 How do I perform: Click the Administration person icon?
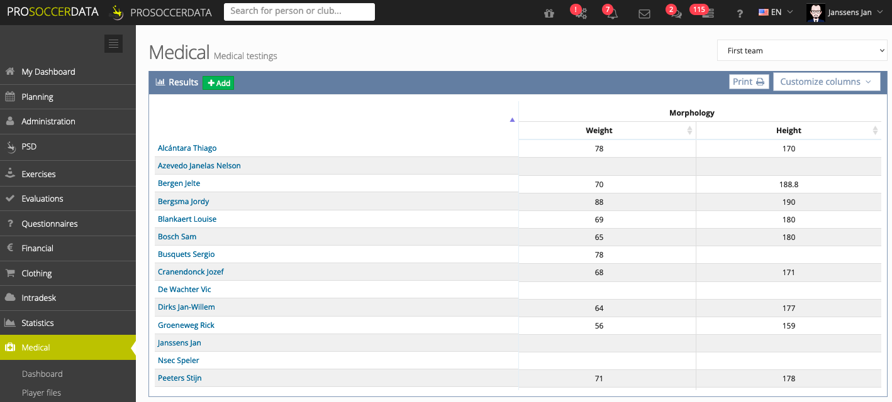10,121
